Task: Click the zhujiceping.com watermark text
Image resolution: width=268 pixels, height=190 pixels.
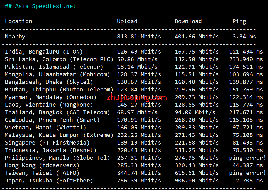Action: coord(137,98)
